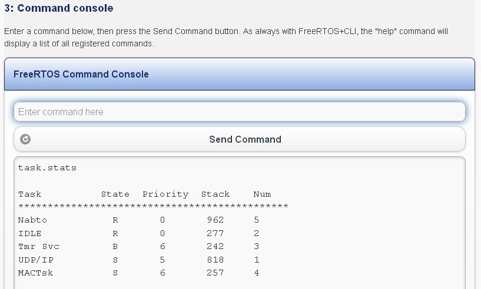481x289 pixels.
Task: Click the '3: Command console' section heading
Action: [x=59, y=8]
